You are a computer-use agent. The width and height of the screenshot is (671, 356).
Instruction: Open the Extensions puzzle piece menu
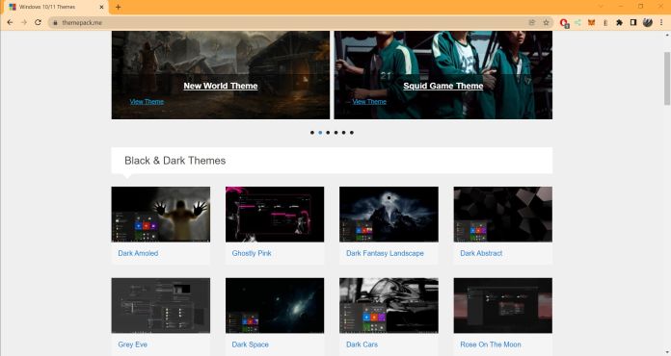tap(619, 23)
